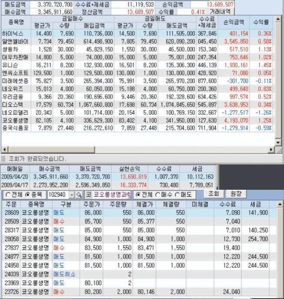Select the 엔씨소프트 row
The height and width of the screenshot is (299, 284).
137,73
